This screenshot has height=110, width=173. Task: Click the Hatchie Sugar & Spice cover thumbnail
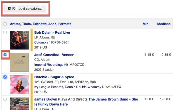click(x=20, y=85)
